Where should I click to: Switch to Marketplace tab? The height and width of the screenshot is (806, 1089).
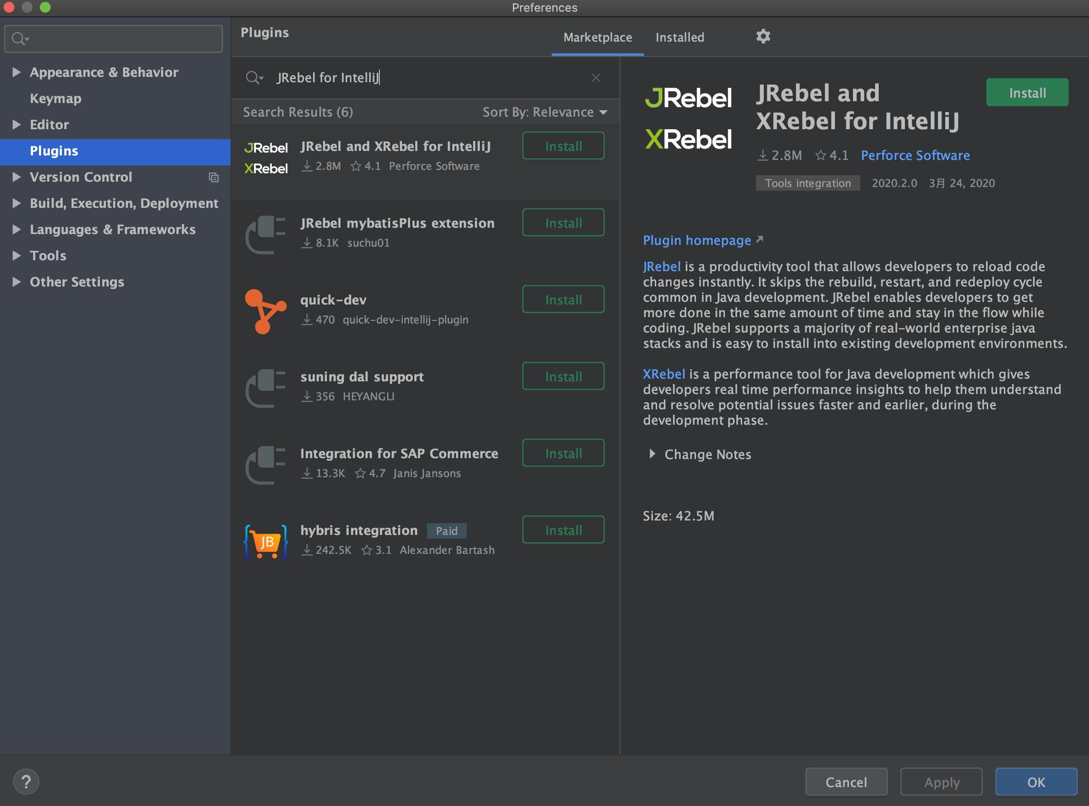(597, 37)
